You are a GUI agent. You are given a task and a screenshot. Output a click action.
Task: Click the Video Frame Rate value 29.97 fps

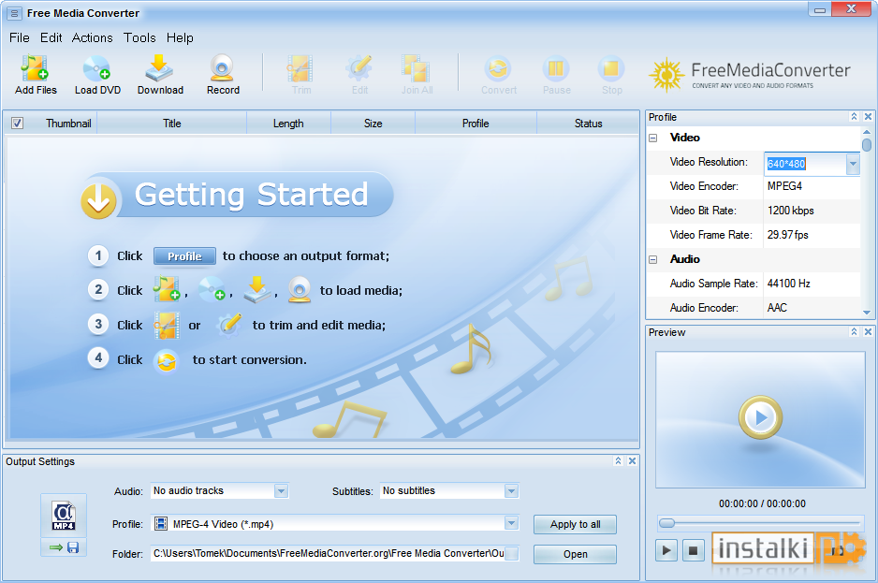pyautogui.click(x=787, y=235)
